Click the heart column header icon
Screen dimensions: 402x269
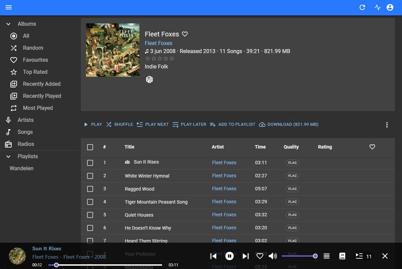click(x=372, y=147)
